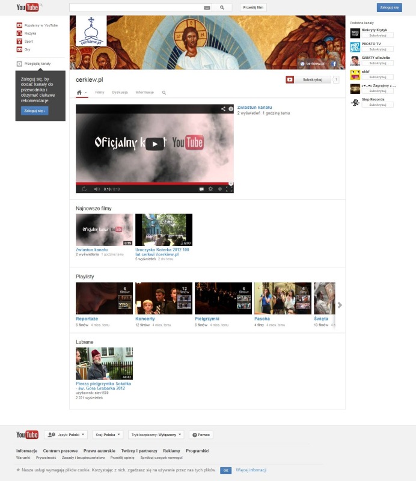
Task: Open Piesza pielgrzymka Sokółka video link
Action: coord(103,386)
